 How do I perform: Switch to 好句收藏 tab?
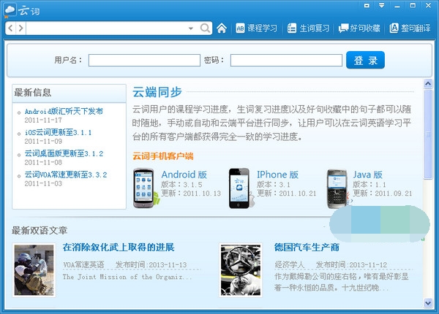(x=359, y=28)
